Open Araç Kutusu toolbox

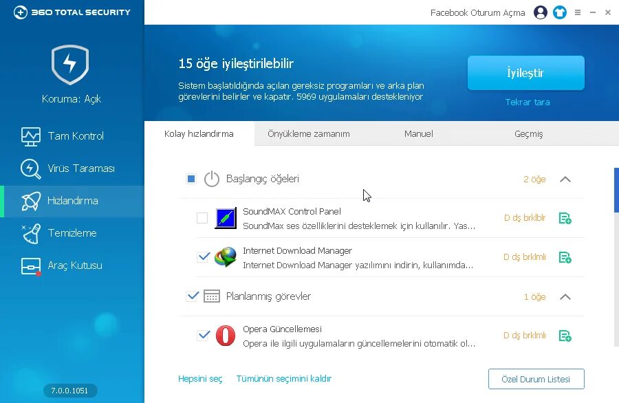click(72, 265)
